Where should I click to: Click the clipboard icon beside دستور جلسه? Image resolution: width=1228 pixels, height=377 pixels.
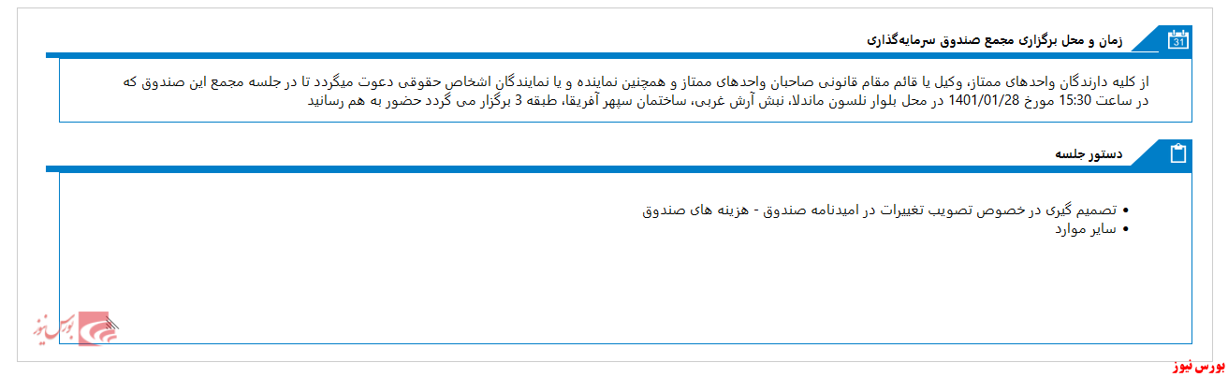tap(1178, 153)
